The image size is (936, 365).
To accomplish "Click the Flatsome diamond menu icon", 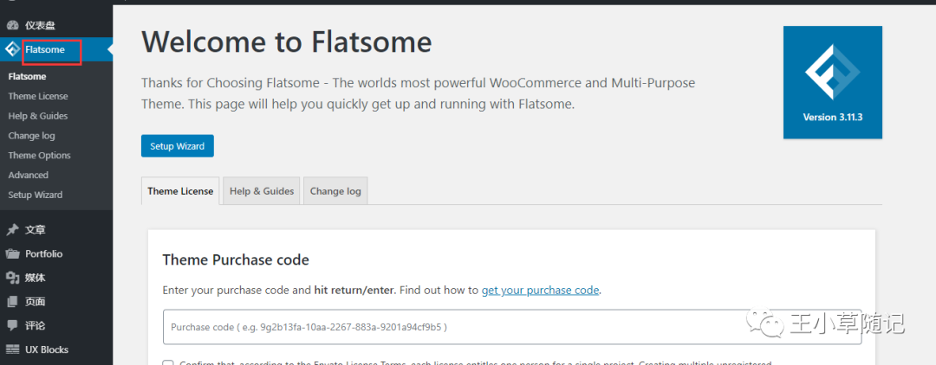I will click(12, 49).
